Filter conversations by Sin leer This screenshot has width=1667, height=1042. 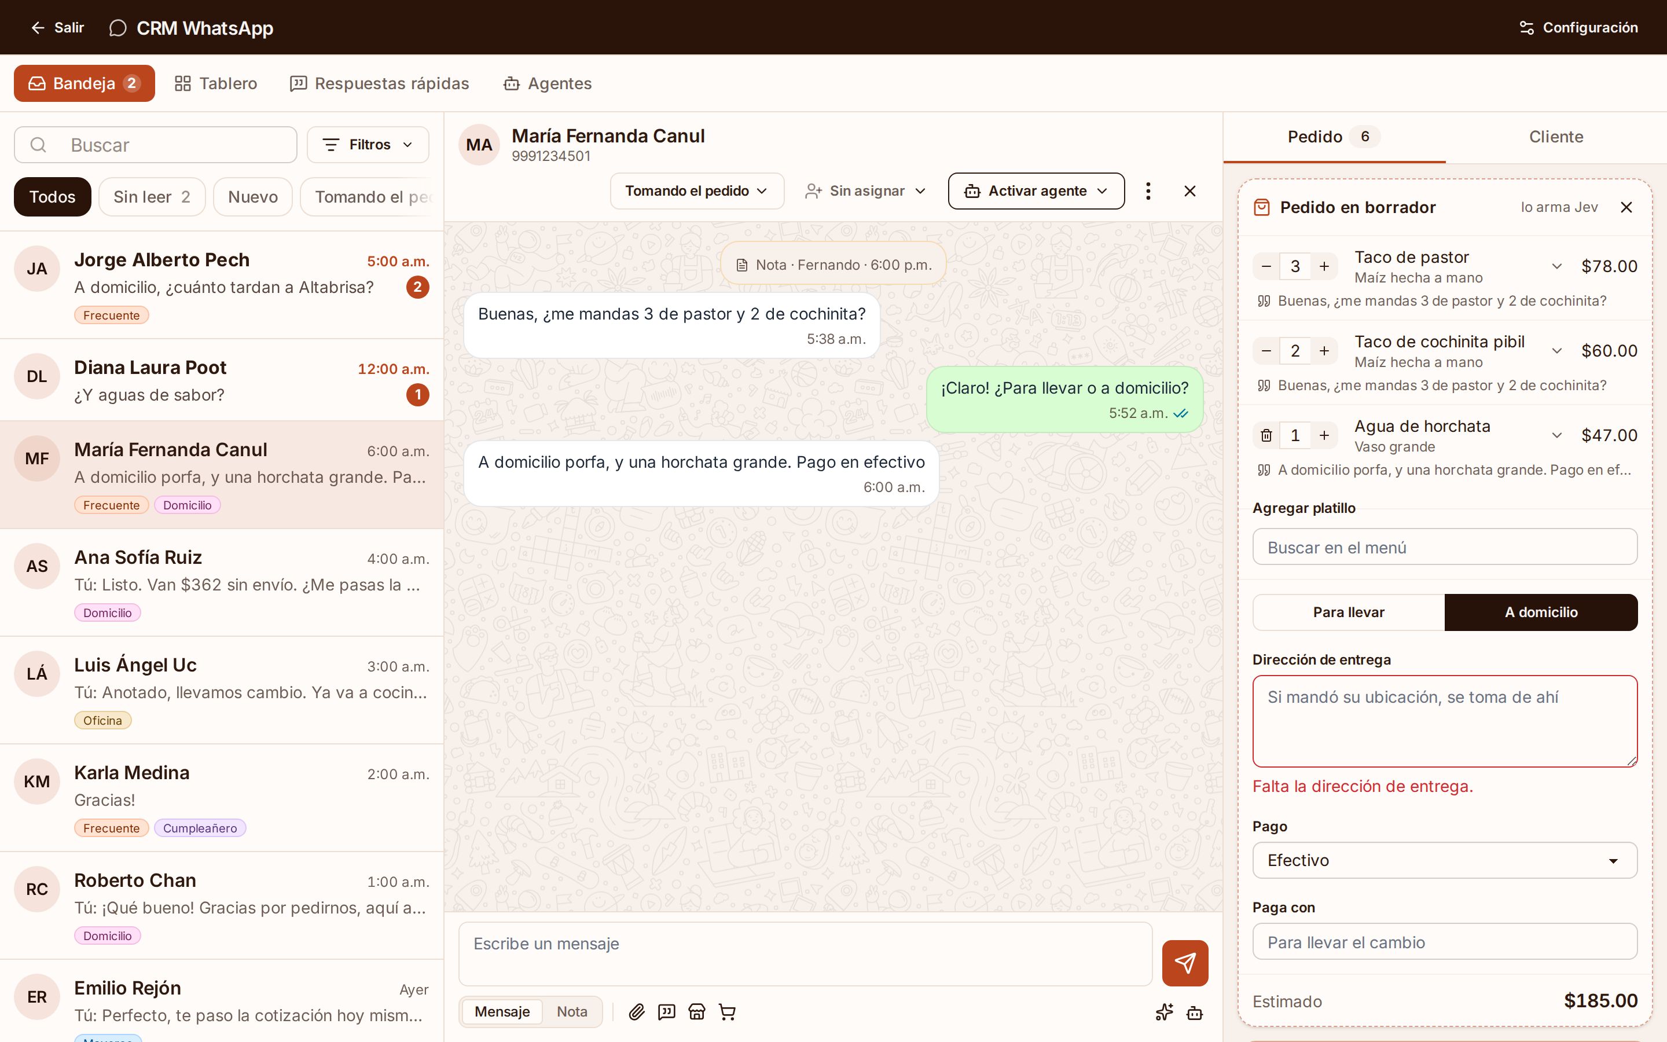coord(152,197)
